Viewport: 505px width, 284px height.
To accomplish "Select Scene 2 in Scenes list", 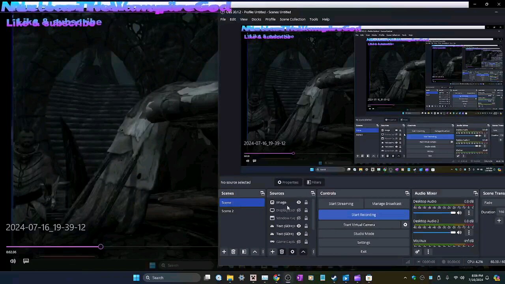I will 228,211.
